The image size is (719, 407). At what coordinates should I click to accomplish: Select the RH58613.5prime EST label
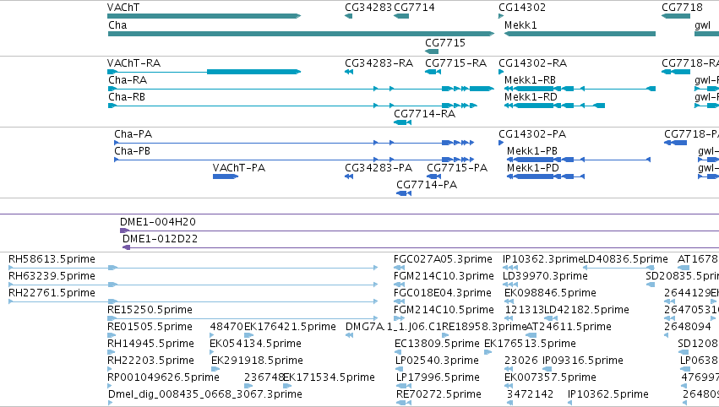pos(52,259)
